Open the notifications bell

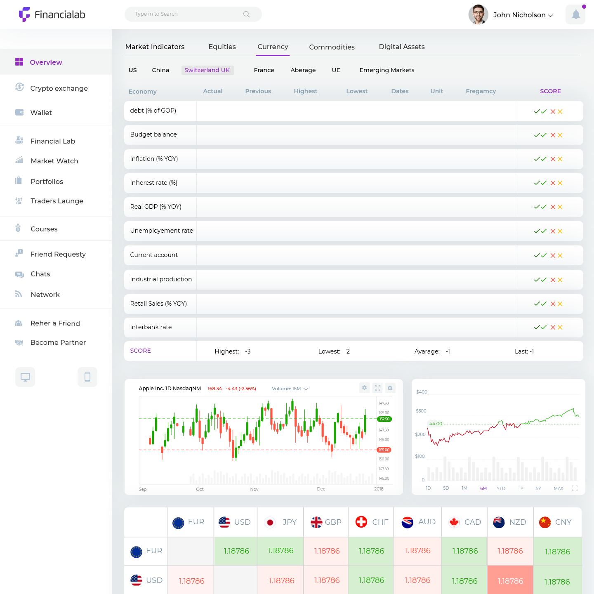(x=575, y=15)
